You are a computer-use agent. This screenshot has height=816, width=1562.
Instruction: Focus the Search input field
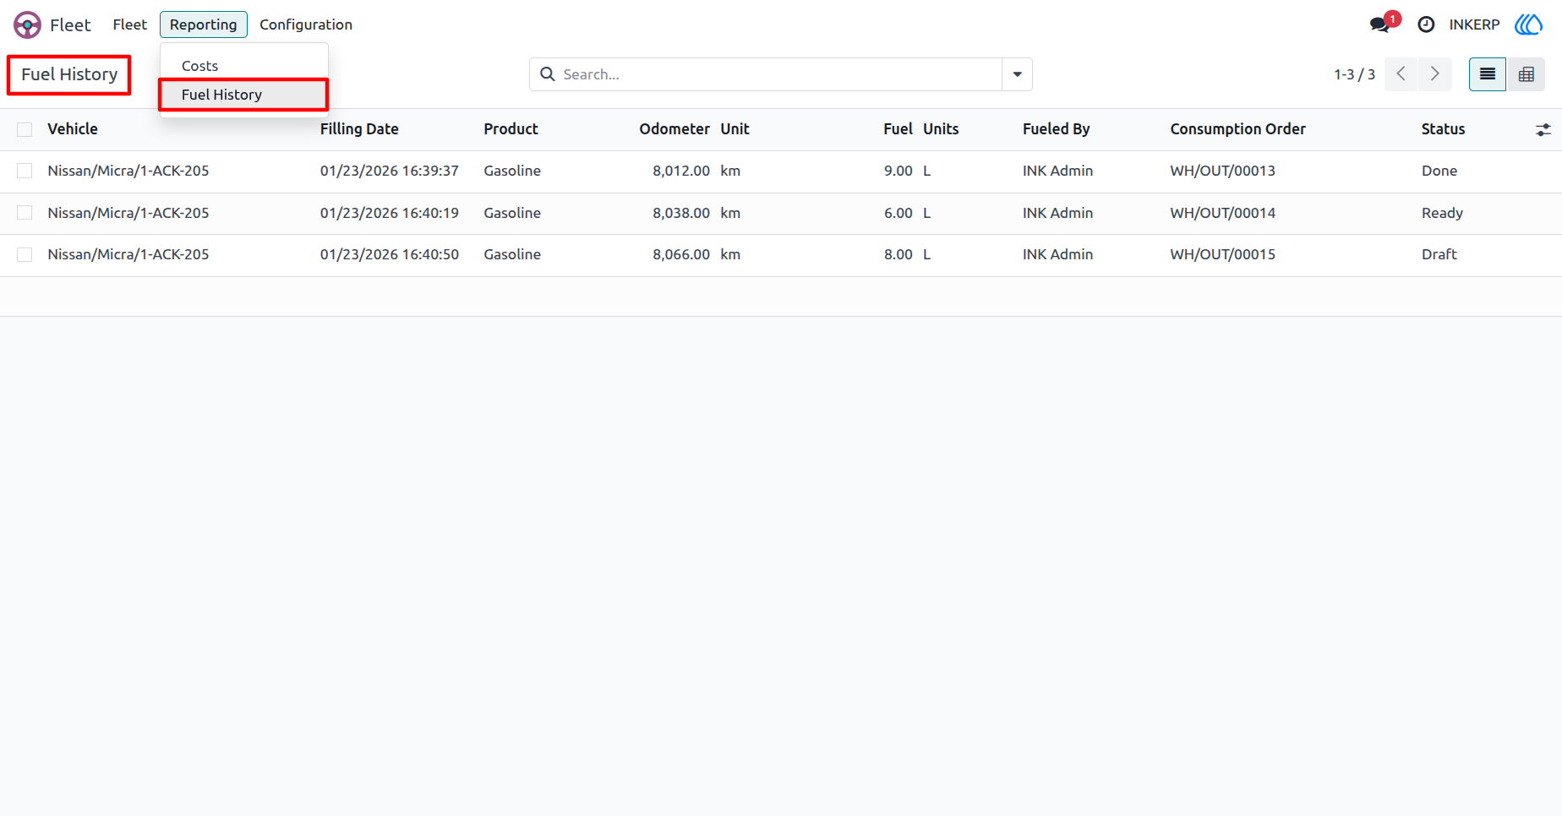(778, 74)
